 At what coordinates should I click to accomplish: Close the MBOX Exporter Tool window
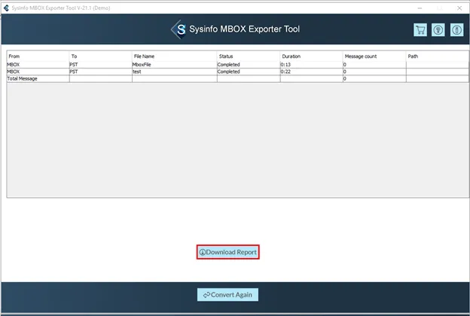(459, 8)
